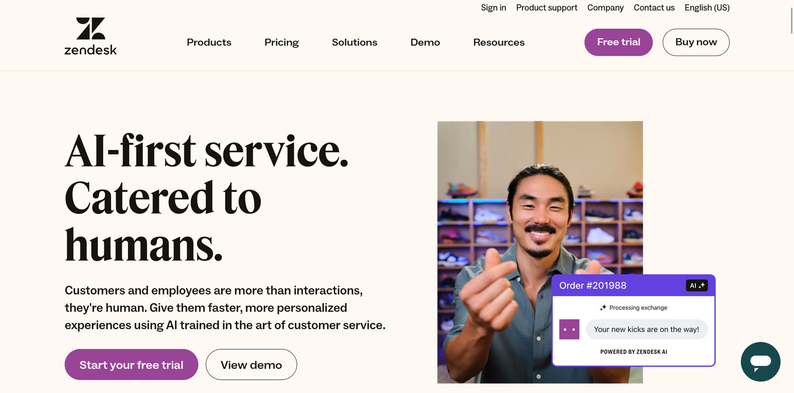Click Start your free trial
This screenshot has height=393, width=794.
click(x=131, y=364)
